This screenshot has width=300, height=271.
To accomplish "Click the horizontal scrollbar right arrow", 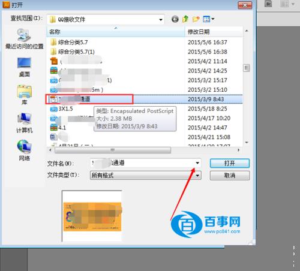I will pyautogui.click(x=239, y=150).
